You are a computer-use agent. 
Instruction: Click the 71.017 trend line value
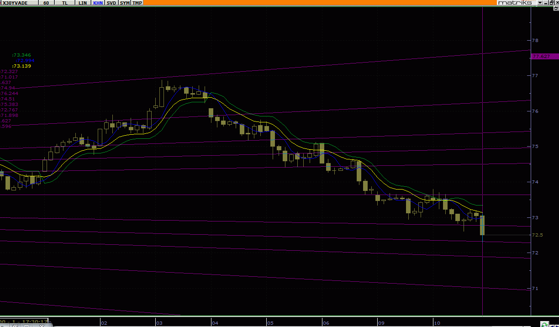[x=9, y=77]
